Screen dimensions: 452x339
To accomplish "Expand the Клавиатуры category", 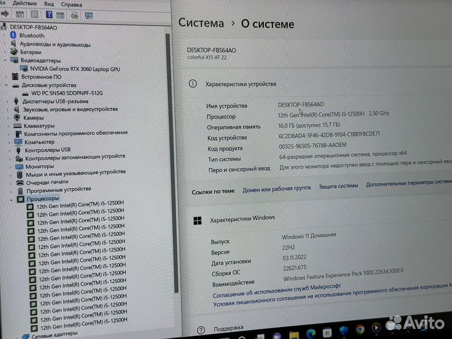I will tap(9, 126).
